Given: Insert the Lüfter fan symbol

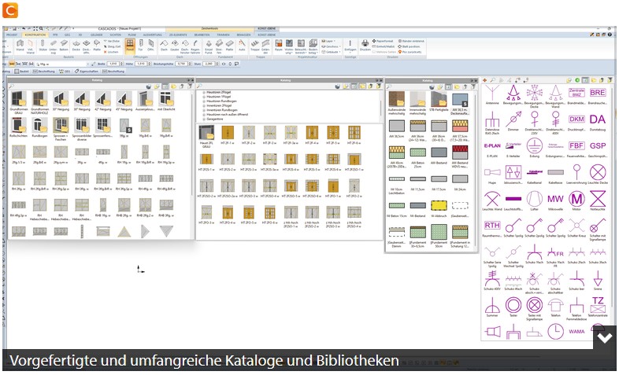Looking at the screenshot, I should pos(534,201).
